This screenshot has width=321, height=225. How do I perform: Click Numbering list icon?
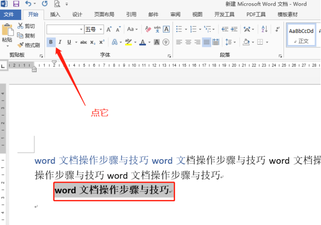pos(193,29)
